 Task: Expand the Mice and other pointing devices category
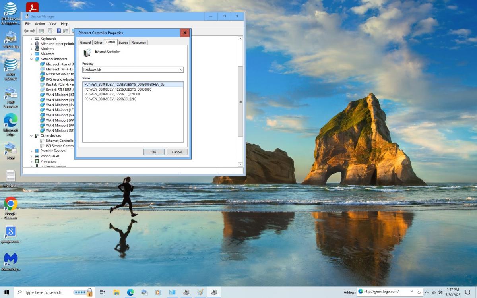point(31,44)
